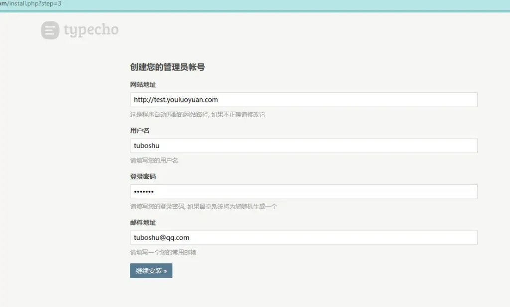Click the 创建您的管理员帐号 heading
Image resolution: width=510 pixels, height=307 pixels.
click(167, 67)
